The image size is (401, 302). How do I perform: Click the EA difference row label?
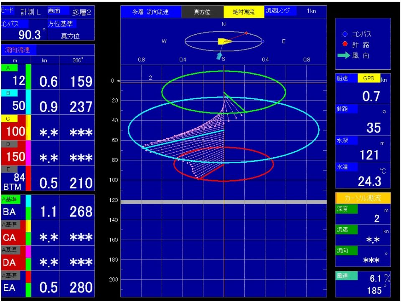click(x=10, y=288)
